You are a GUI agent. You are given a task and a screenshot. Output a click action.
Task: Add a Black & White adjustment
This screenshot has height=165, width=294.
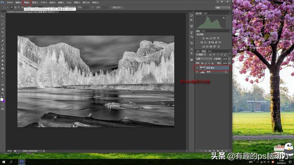[x=209, y=42]
